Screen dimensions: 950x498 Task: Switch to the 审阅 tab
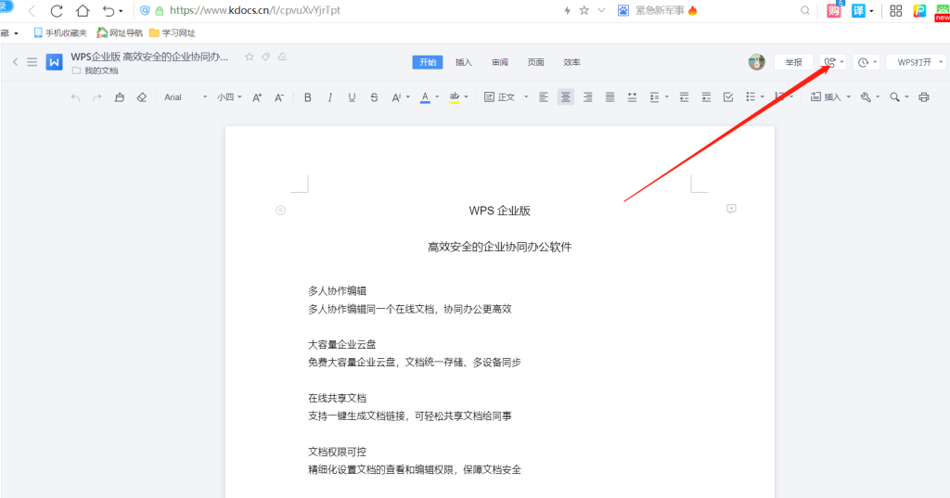(500, 62)
